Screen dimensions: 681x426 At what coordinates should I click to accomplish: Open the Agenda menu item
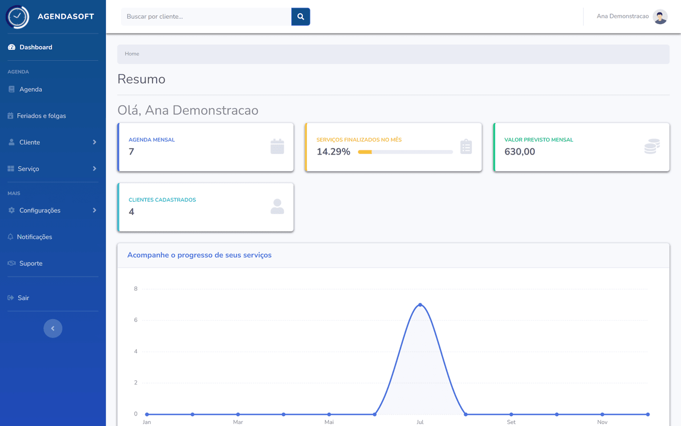53,89
